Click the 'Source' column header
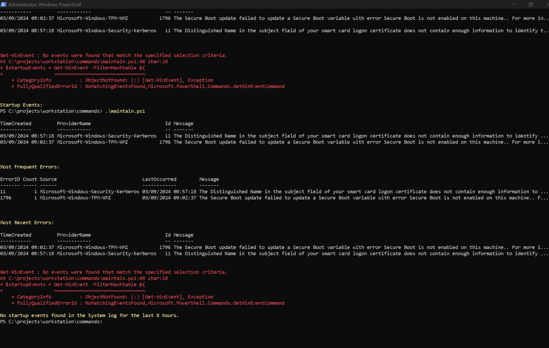This screenshot has width=549, height=348. 48,179
